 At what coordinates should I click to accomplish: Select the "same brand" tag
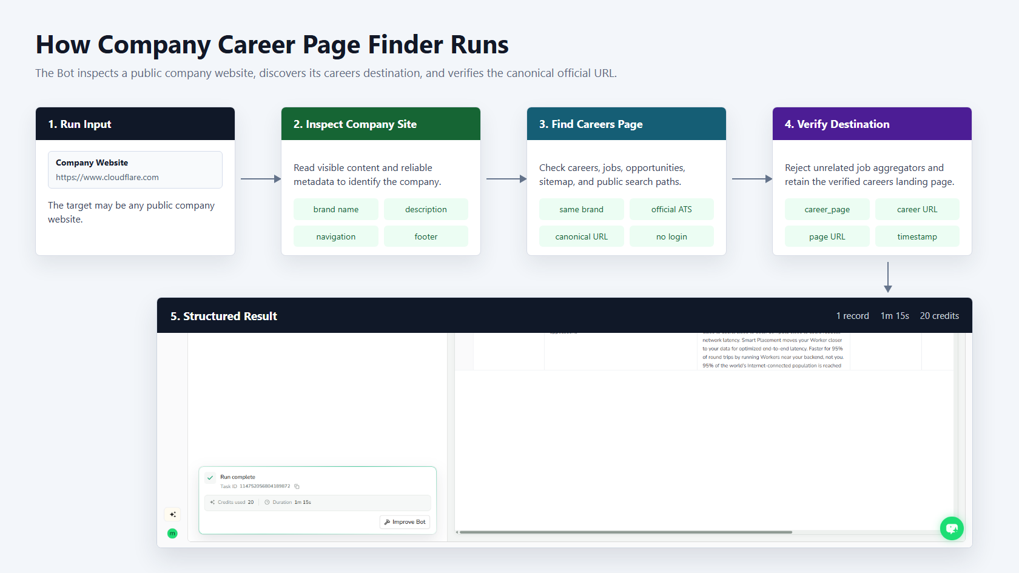tap(582, 209)
